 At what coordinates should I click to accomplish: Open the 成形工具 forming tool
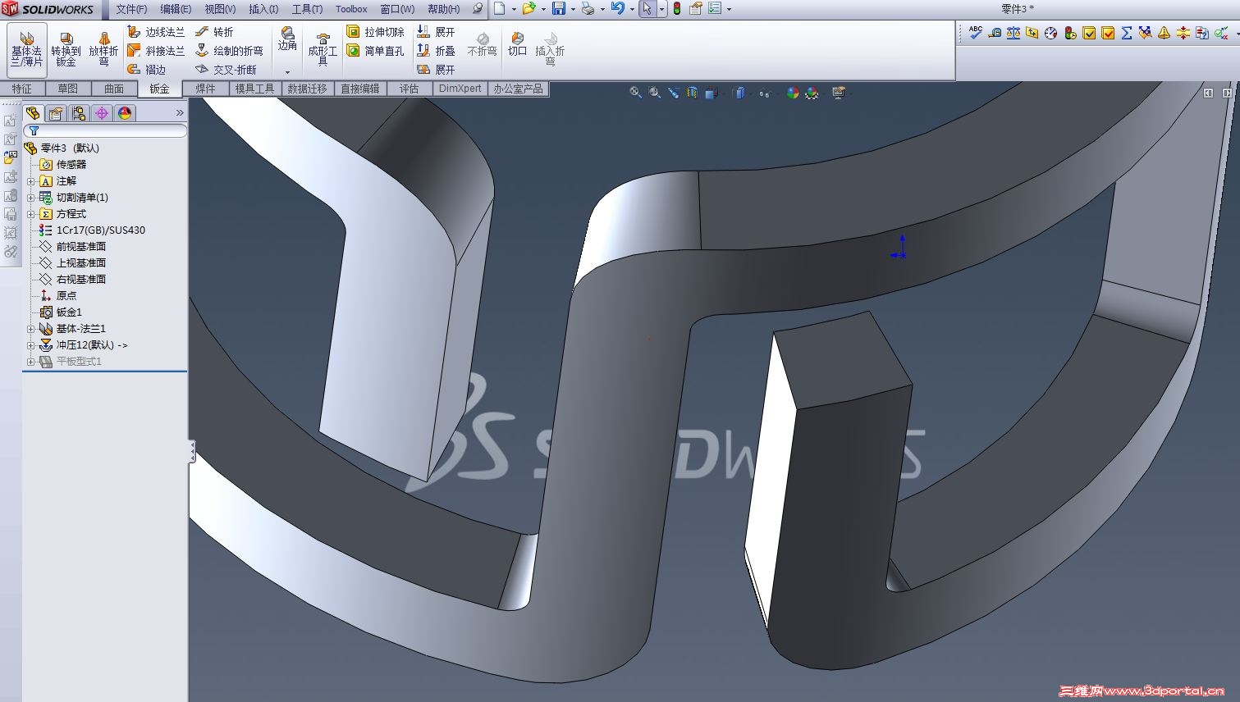pyautogui.click(x=323, y=49)
